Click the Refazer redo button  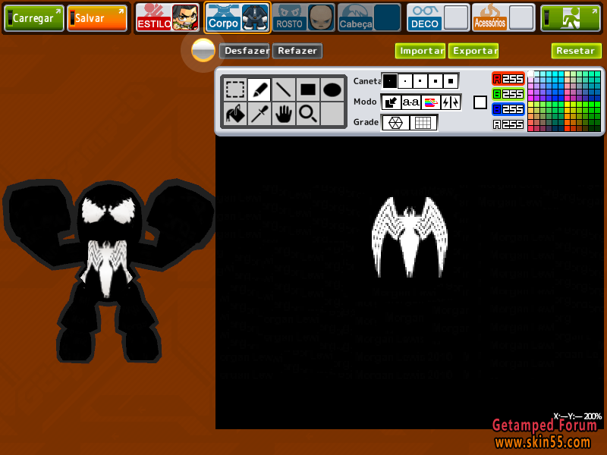point(297,51)
